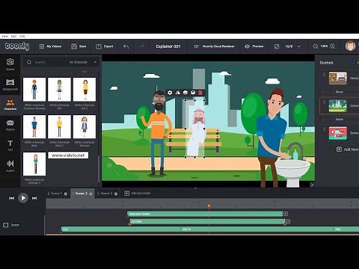The image size is (359, 269).
Task: Delete the selected character
Action: pyautogui.click(x=200, y=93)
